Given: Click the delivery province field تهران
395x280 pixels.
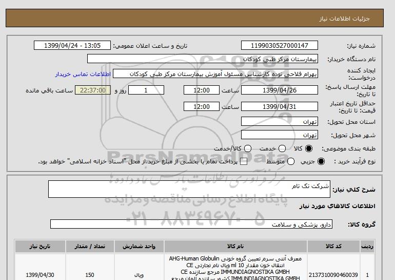Looking at the screenshot, I should pos(280,121).
